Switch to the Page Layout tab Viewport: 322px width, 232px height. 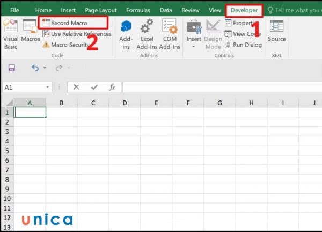[101, 10]
